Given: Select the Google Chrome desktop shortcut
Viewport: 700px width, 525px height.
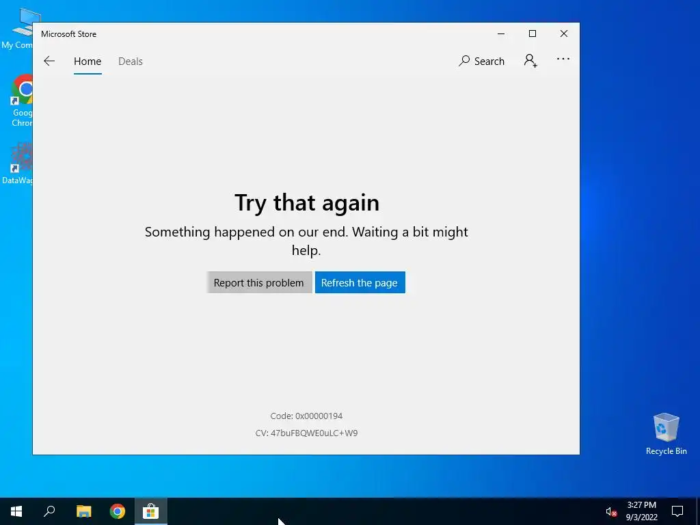Looking at the screenshot, I should (x=21, y=101).
